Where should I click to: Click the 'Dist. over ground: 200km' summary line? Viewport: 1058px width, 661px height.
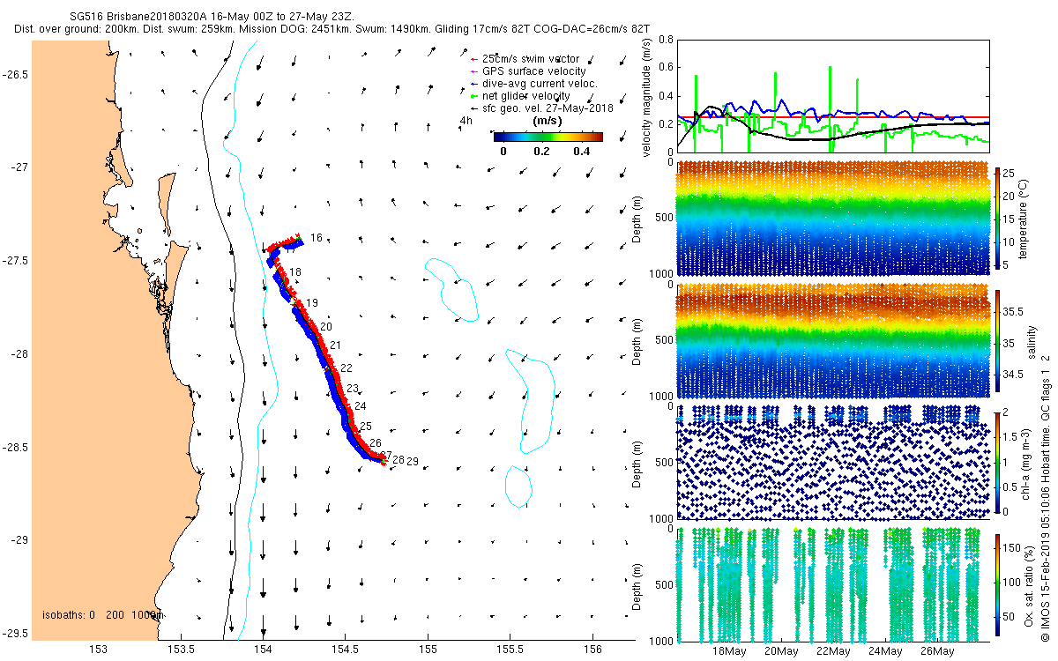[x=332, y=29]
